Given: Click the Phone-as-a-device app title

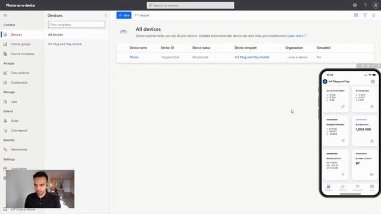Looking at the screenshot, I should [20, 5].
